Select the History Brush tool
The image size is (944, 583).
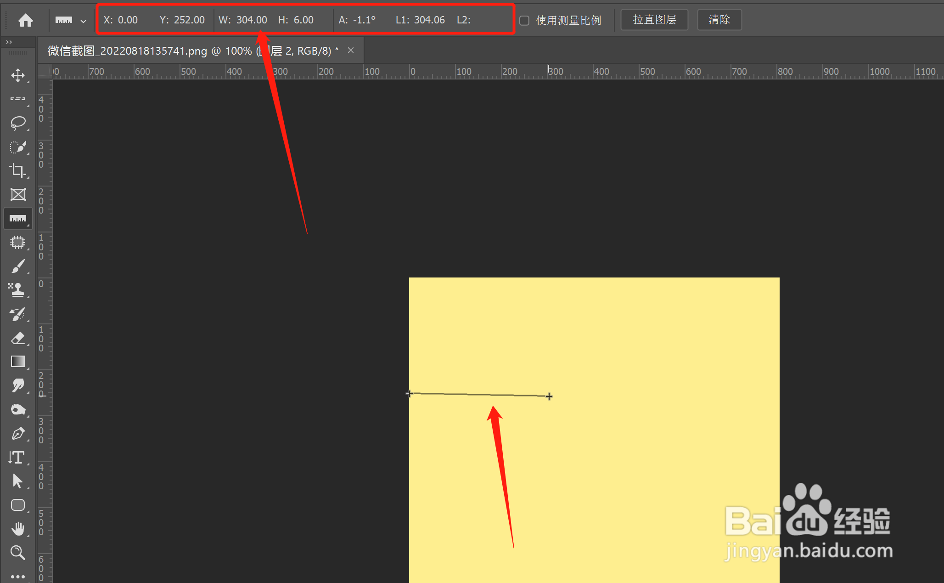coord(18,314)
